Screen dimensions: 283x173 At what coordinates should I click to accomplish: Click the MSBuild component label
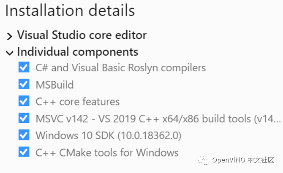(54, 85)
